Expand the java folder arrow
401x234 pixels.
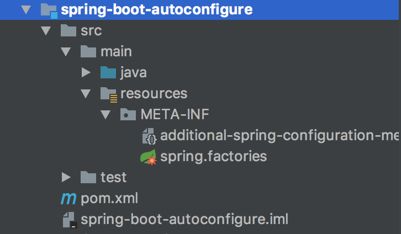pos(86,72)
